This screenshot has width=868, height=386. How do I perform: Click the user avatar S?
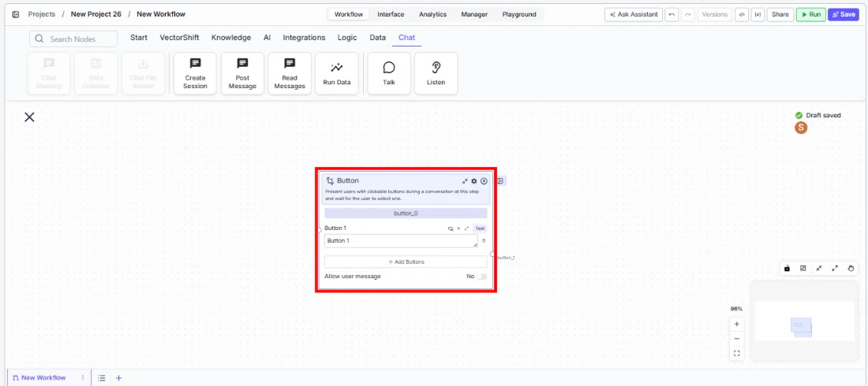[x=800, y=128]
